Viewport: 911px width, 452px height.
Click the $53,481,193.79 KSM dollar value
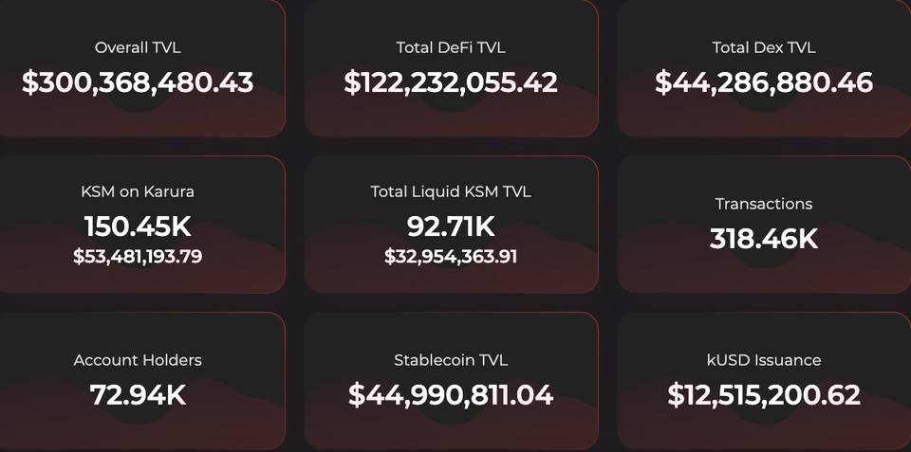138,257
